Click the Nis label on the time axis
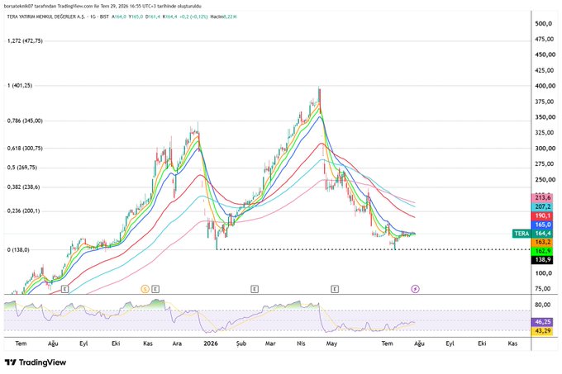The image size is (562, 374). pyautogui.click(x=301, y=343)
